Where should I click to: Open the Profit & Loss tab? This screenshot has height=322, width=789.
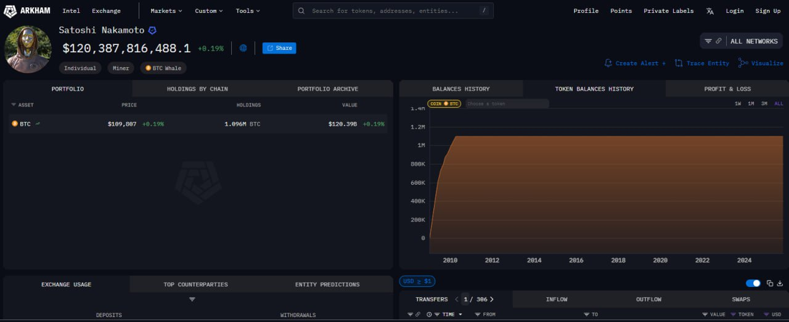coord(727,89)
